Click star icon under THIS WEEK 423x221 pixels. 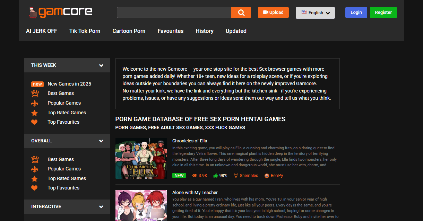tap(34, 113)
